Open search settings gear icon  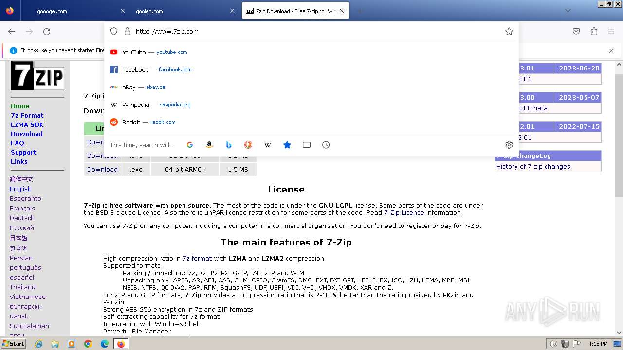[509, 145]
